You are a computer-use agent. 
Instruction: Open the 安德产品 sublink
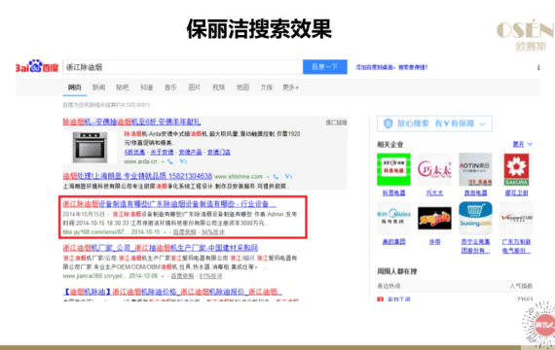(x=190, y=152)
